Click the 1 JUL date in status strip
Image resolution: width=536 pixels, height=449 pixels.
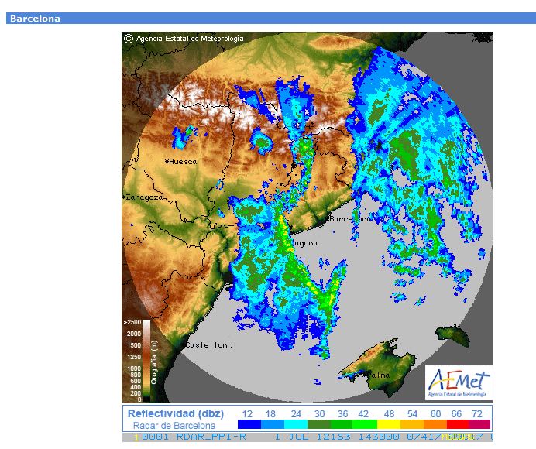293,437
